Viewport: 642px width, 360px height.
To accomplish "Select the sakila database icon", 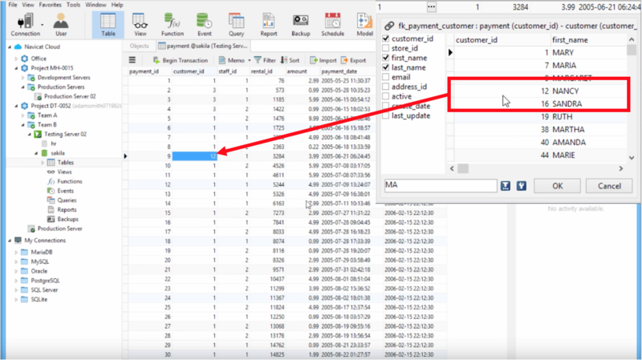I will tap(45, 153).
